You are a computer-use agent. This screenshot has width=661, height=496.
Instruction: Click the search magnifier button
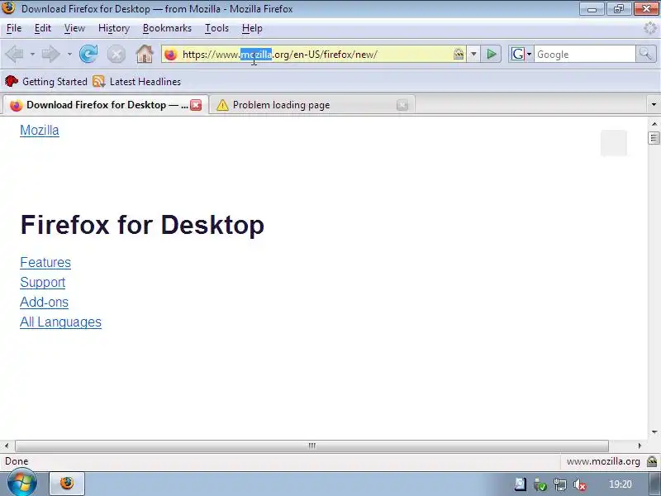[x=645, y=54]
